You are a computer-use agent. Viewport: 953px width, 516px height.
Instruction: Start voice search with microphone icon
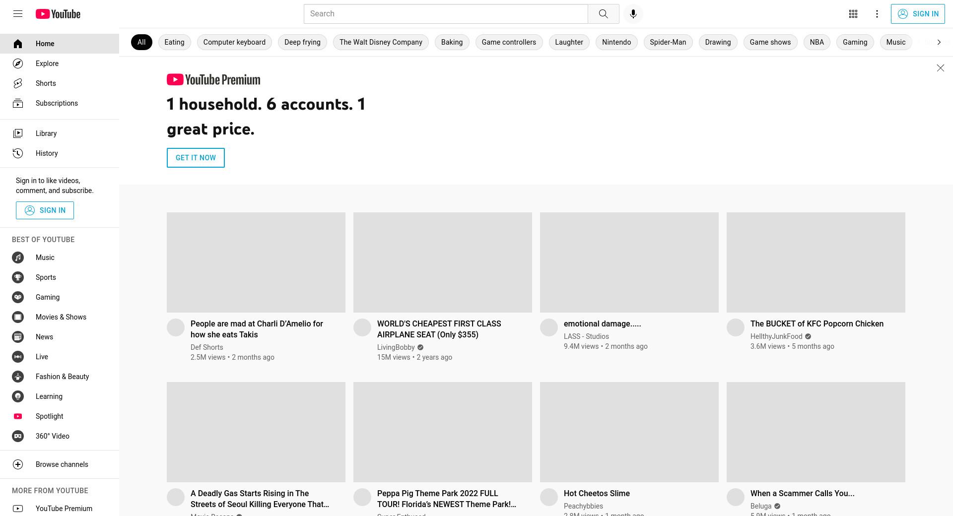pos(633,14)
